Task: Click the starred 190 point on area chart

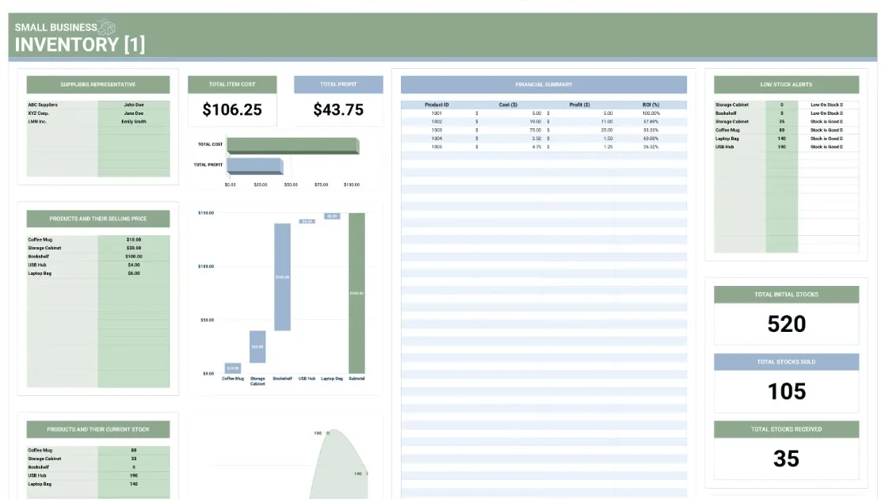Action: tap(328, 433)
